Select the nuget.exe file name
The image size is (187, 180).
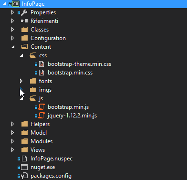click(x=43, y=167)
